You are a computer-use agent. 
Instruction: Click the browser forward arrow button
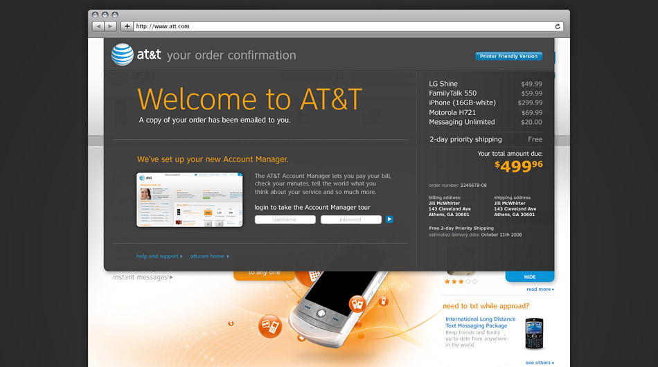[110, 26]
